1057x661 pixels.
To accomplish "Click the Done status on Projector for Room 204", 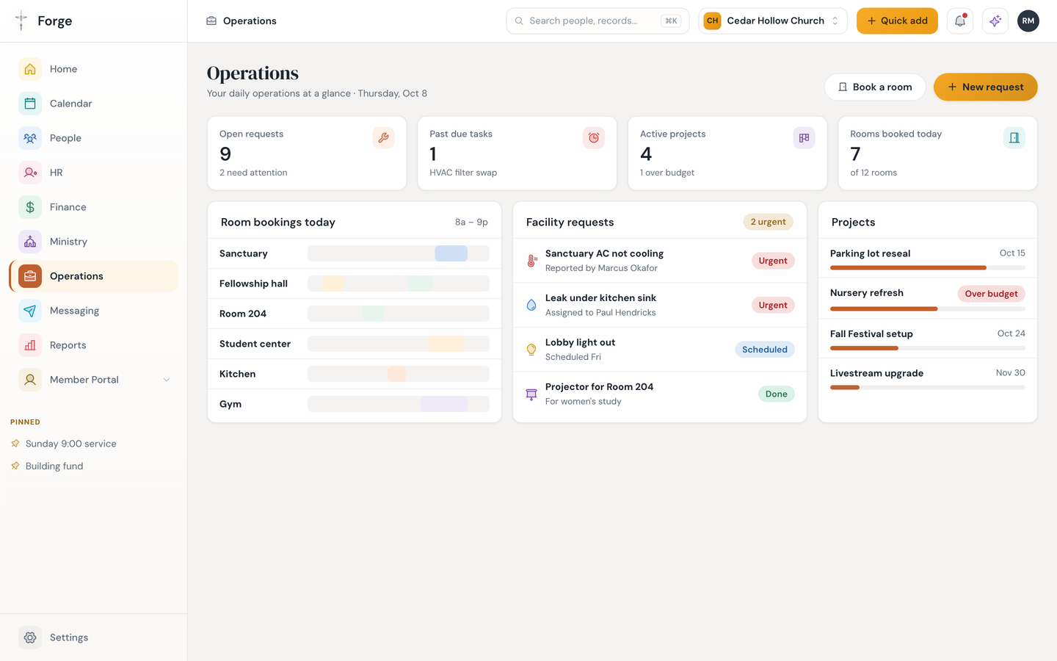I will (x=777, y=394).
